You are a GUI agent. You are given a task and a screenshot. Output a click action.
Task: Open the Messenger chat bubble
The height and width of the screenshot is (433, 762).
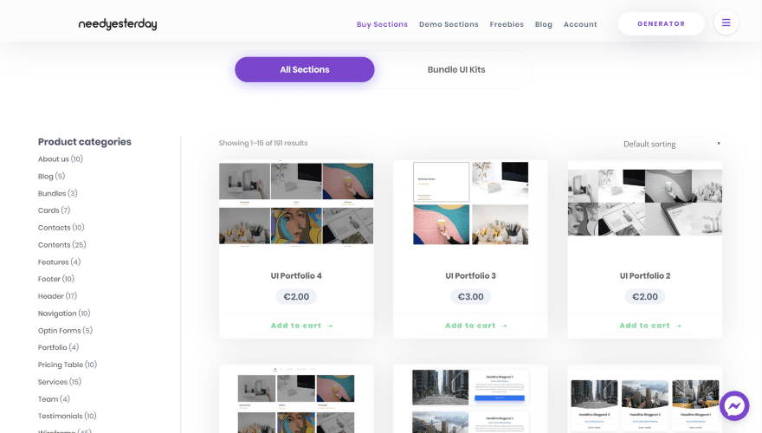point(734,405)
